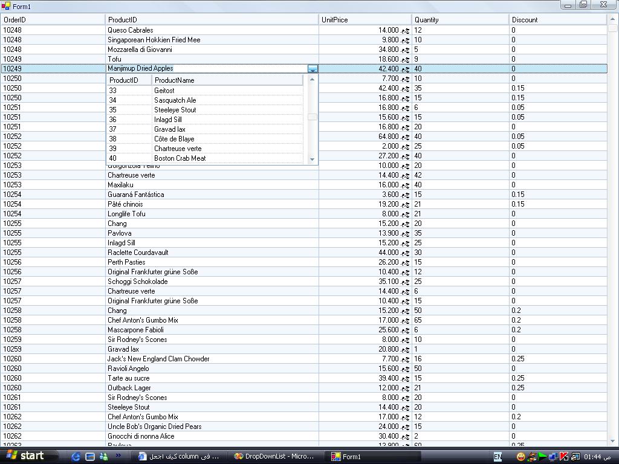The height and width of the screenshot is (464, 619).
Task: Click the Kaspersky tray icon
Action: click(564, 457)
